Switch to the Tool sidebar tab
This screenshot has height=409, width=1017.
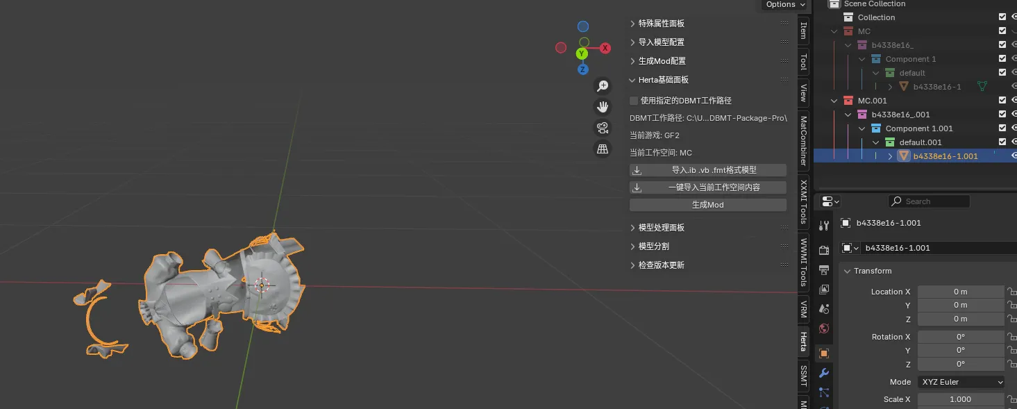804,62
